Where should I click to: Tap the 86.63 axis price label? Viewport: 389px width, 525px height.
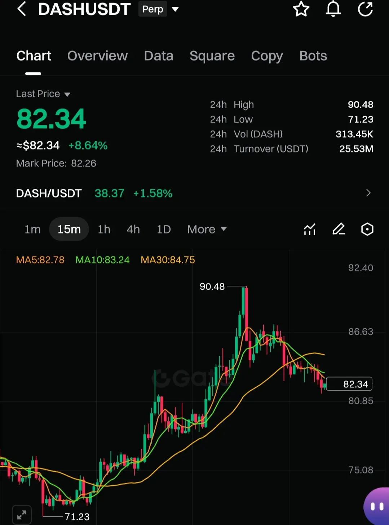point(361,332)
